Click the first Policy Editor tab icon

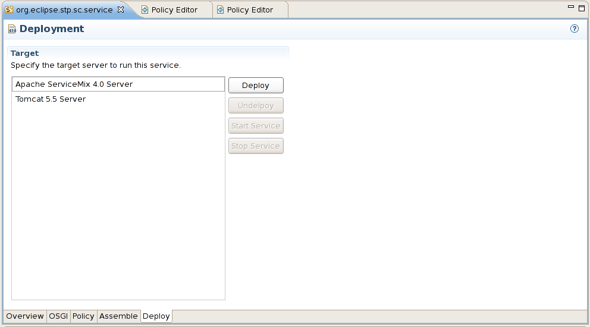(145, 10)
